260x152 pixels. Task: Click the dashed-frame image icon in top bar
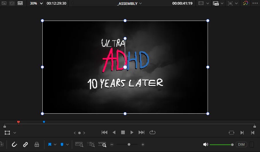tap(12, 3)
